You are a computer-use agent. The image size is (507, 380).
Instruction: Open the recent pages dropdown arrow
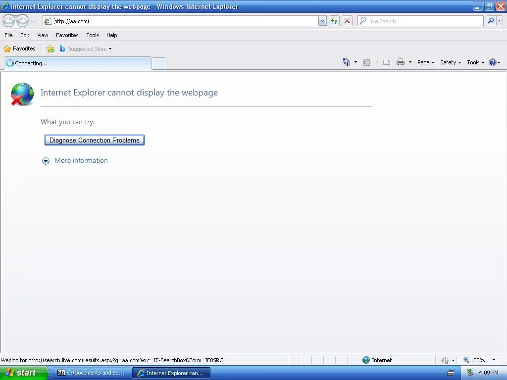coord(33,21)
